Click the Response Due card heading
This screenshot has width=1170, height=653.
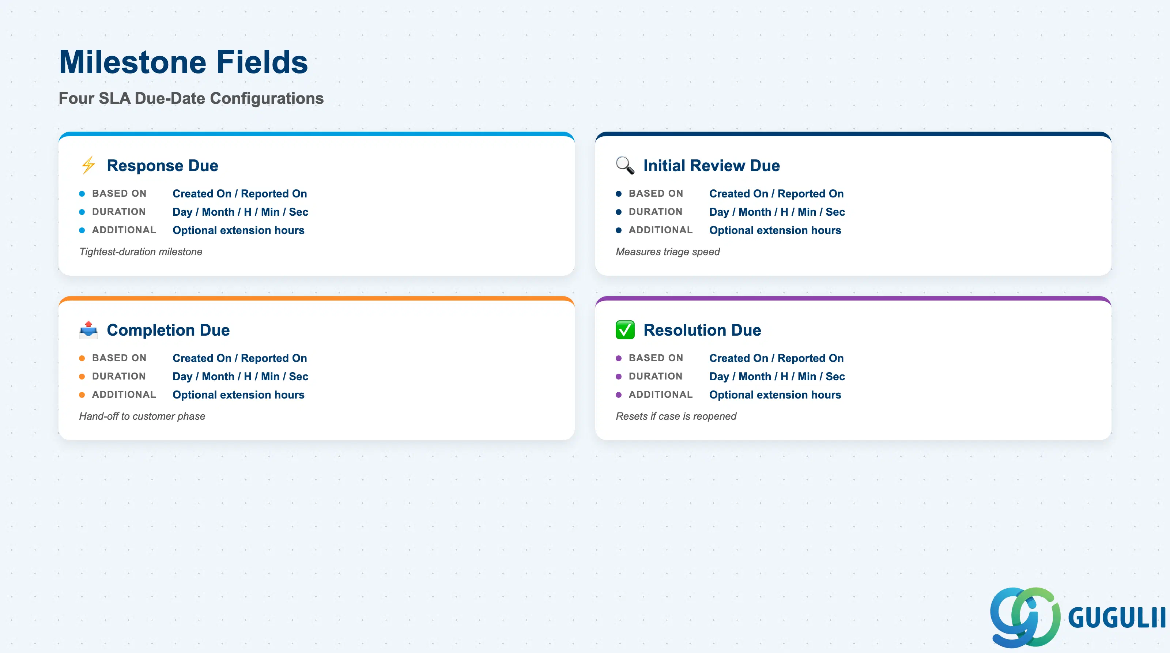tap(163, 165)
